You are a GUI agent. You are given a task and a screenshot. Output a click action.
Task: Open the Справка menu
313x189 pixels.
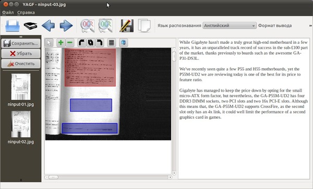(x=26, y=12)
